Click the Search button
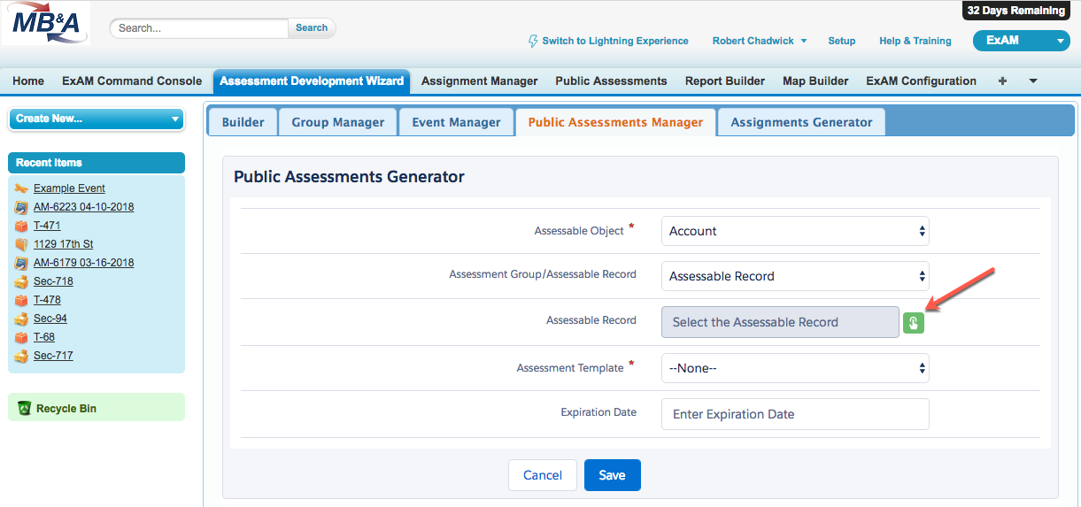 (x=312, y=27)
